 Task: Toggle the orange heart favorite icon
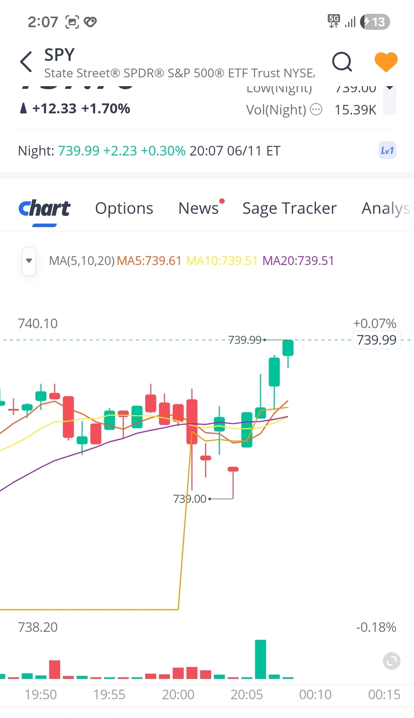click(386, 62)
